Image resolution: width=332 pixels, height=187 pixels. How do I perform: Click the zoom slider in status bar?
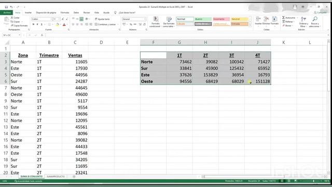(313, 181)
